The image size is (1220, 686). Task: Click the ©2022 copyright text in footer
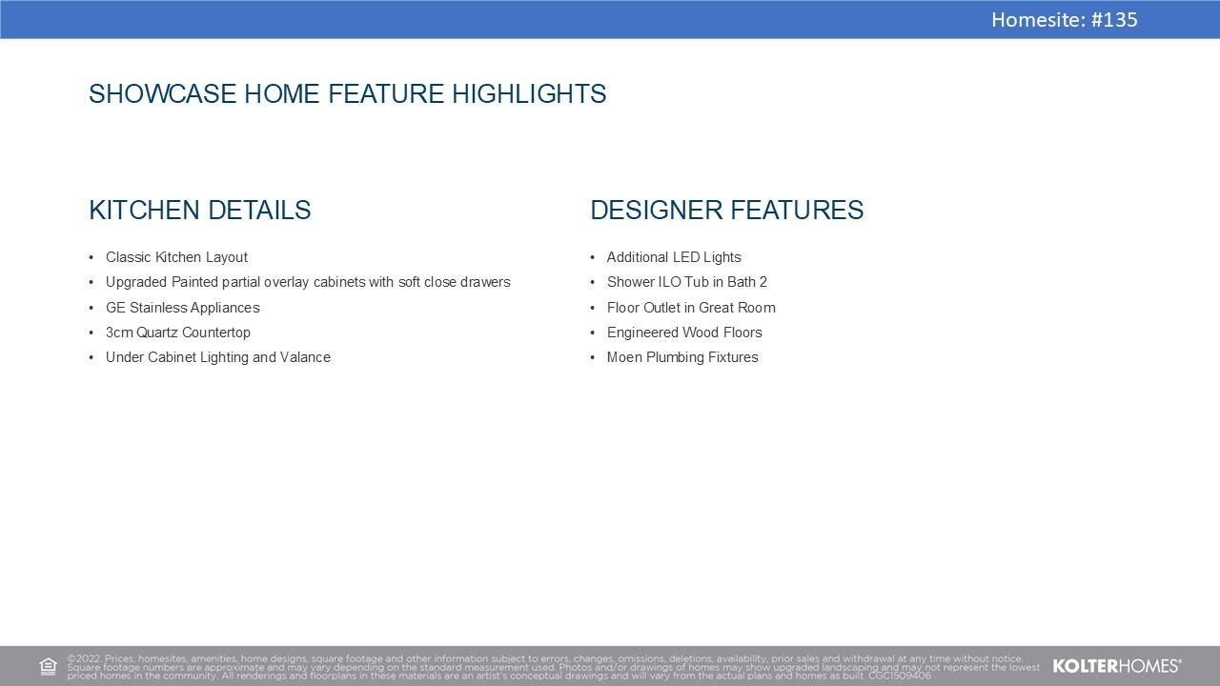(x=84, y=658)
